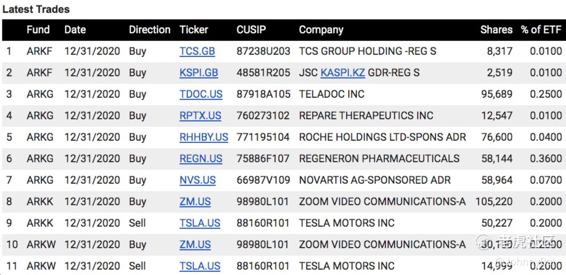Click the Ticker column header
The image size is (566, 275).
coord(194,30)
